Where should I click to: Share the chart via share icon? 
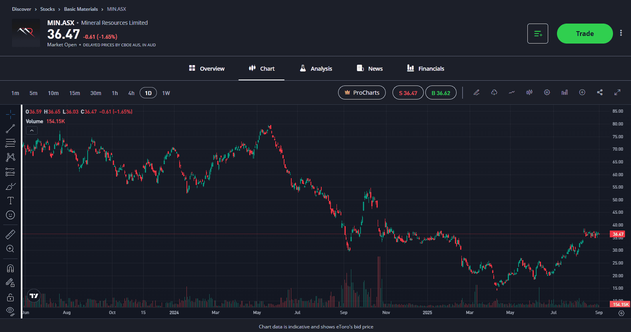click(x=600, y=92)
